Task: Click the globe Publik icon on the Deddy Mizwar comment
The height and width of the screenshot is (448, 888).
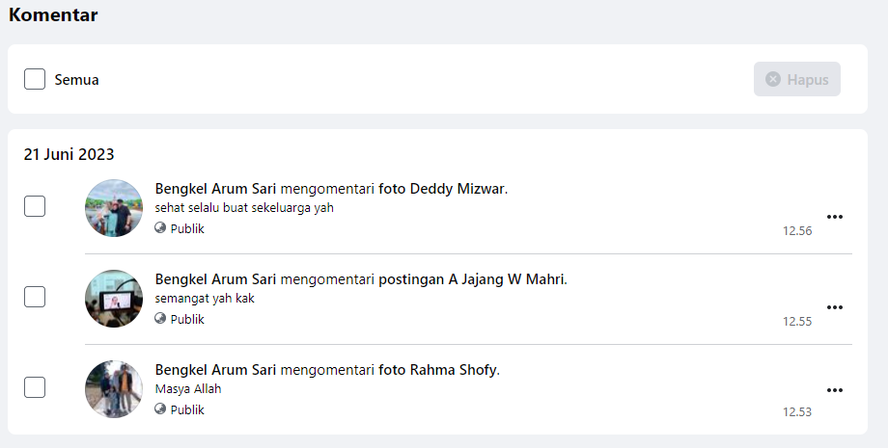Action: coord(160,228)
